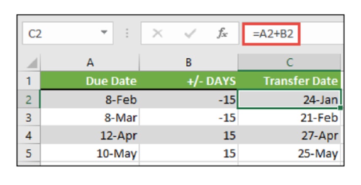The width and height of the screenshot is (361, 185).
Task: Select row 3 header
Action: pos(29,118)
